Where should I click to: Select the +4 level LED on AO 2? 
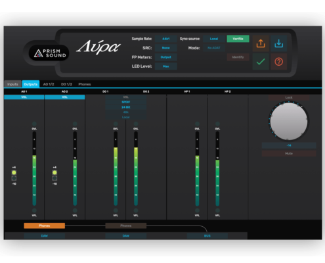[54, 173]
